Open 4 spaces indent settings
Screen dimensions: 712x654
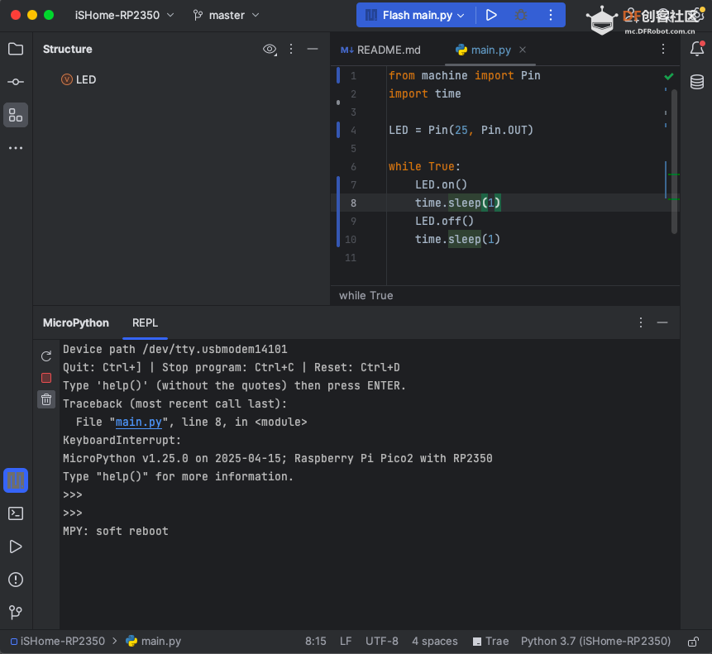pyautogui.click(x=434, y=642)
